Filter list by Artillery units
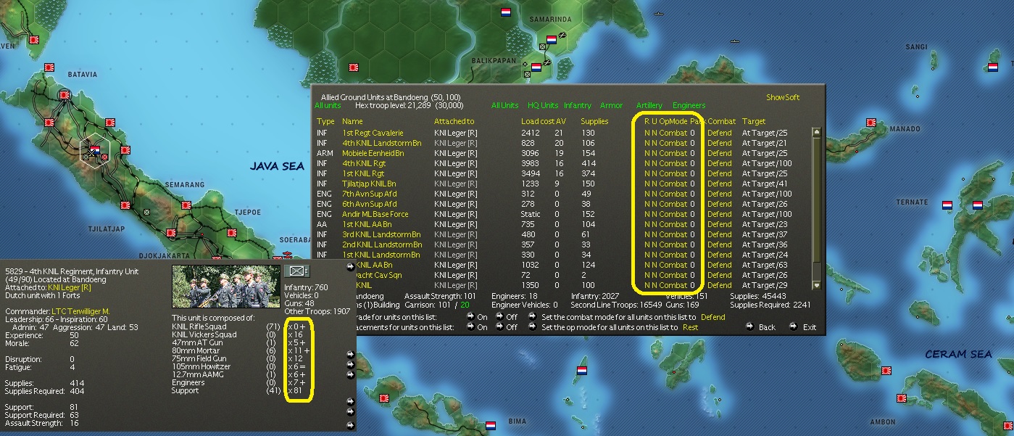Screen dimensions: 1014x436 pyautogui.click(x=649, y=106)
